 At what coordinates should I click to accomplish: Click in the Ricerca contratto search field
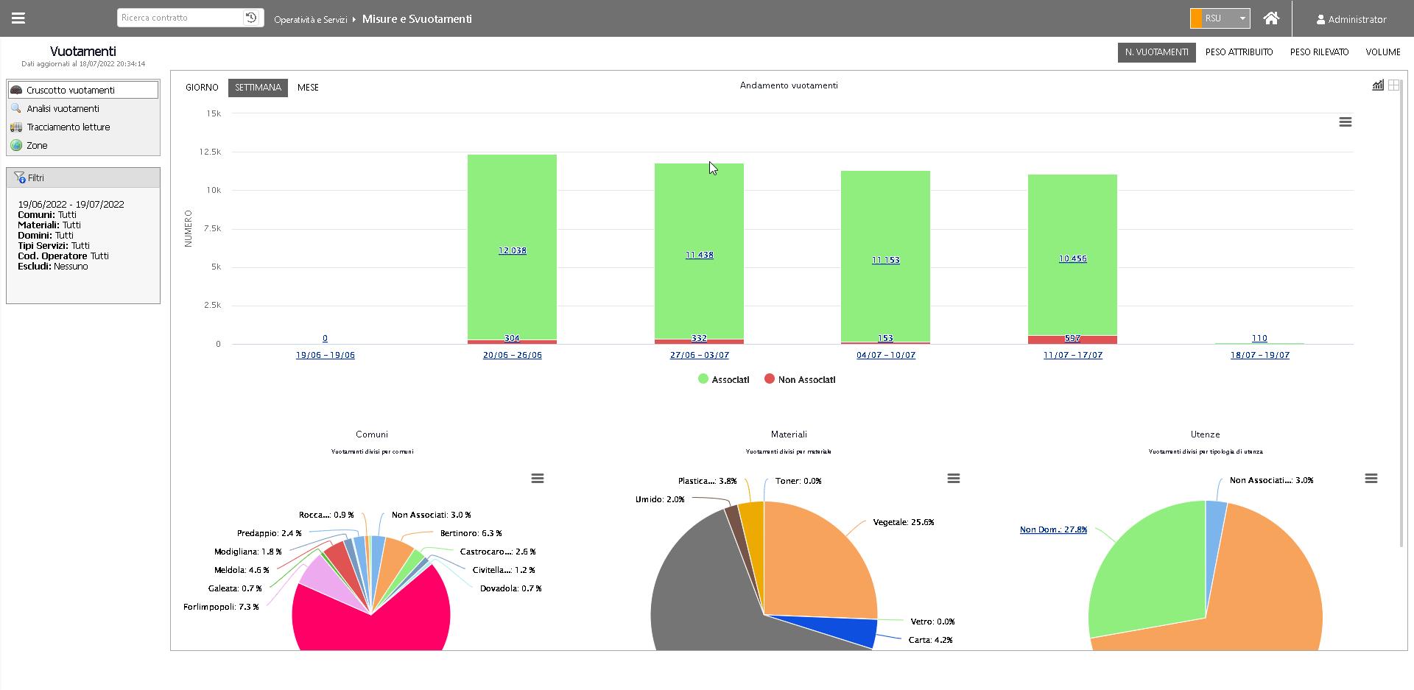[180, 18]
